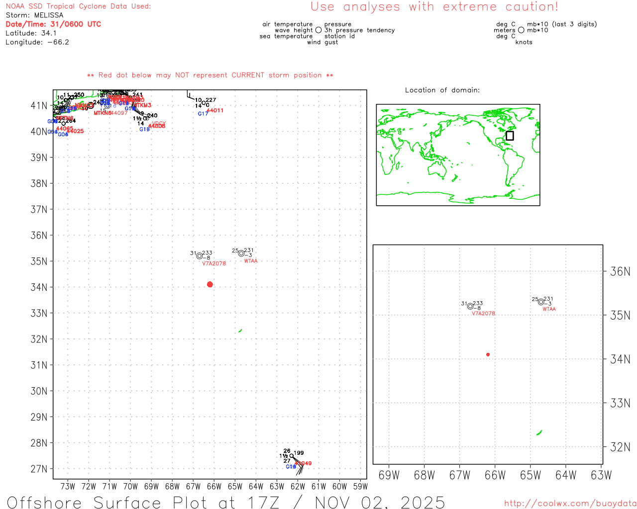Image resolution: width=637 pixels, height=509 pixels.
Task: Click the 'mb*10 (last 3 digits)' legend label
Action: (x=562, y=24)
